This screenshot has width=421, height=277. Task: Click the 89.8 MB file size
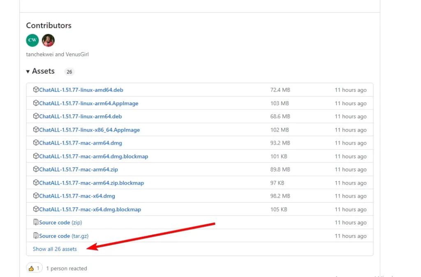click(280, 170)
